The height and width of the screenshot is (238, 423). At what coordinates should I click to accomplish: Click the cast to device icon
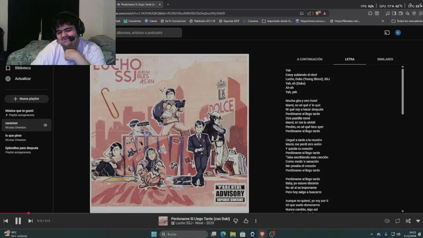click(387, 33)
